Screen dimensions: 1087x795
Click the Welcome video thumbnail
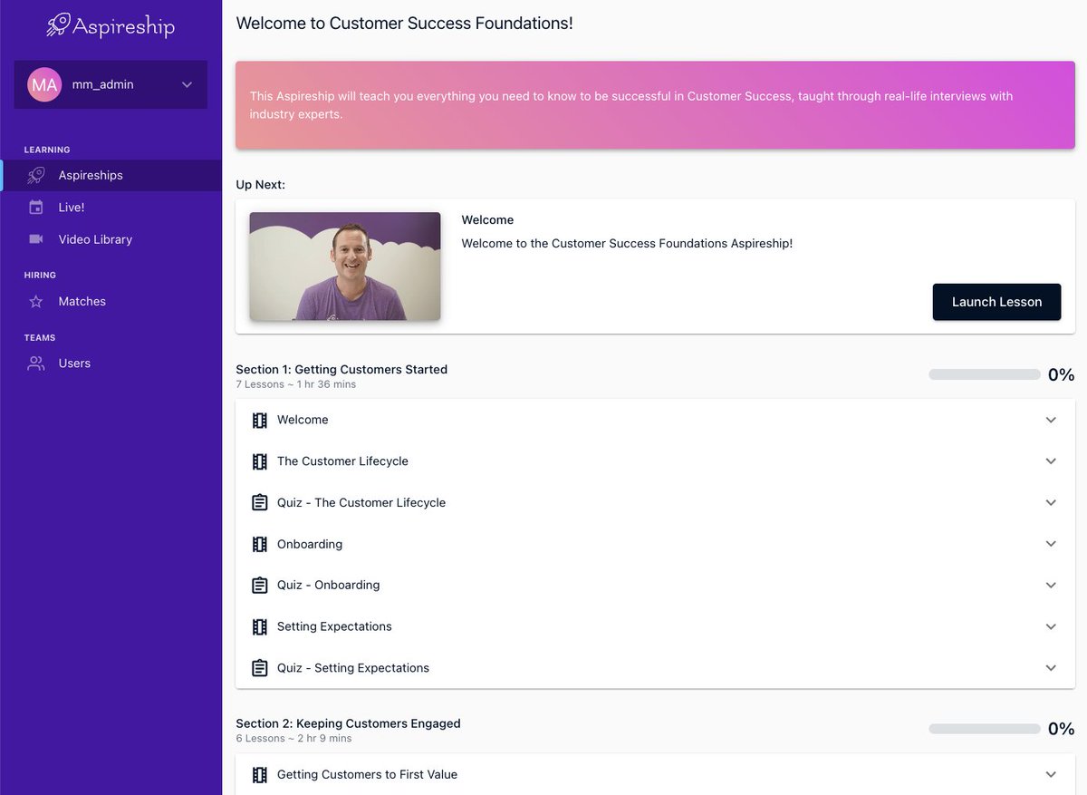pos(345,266)
